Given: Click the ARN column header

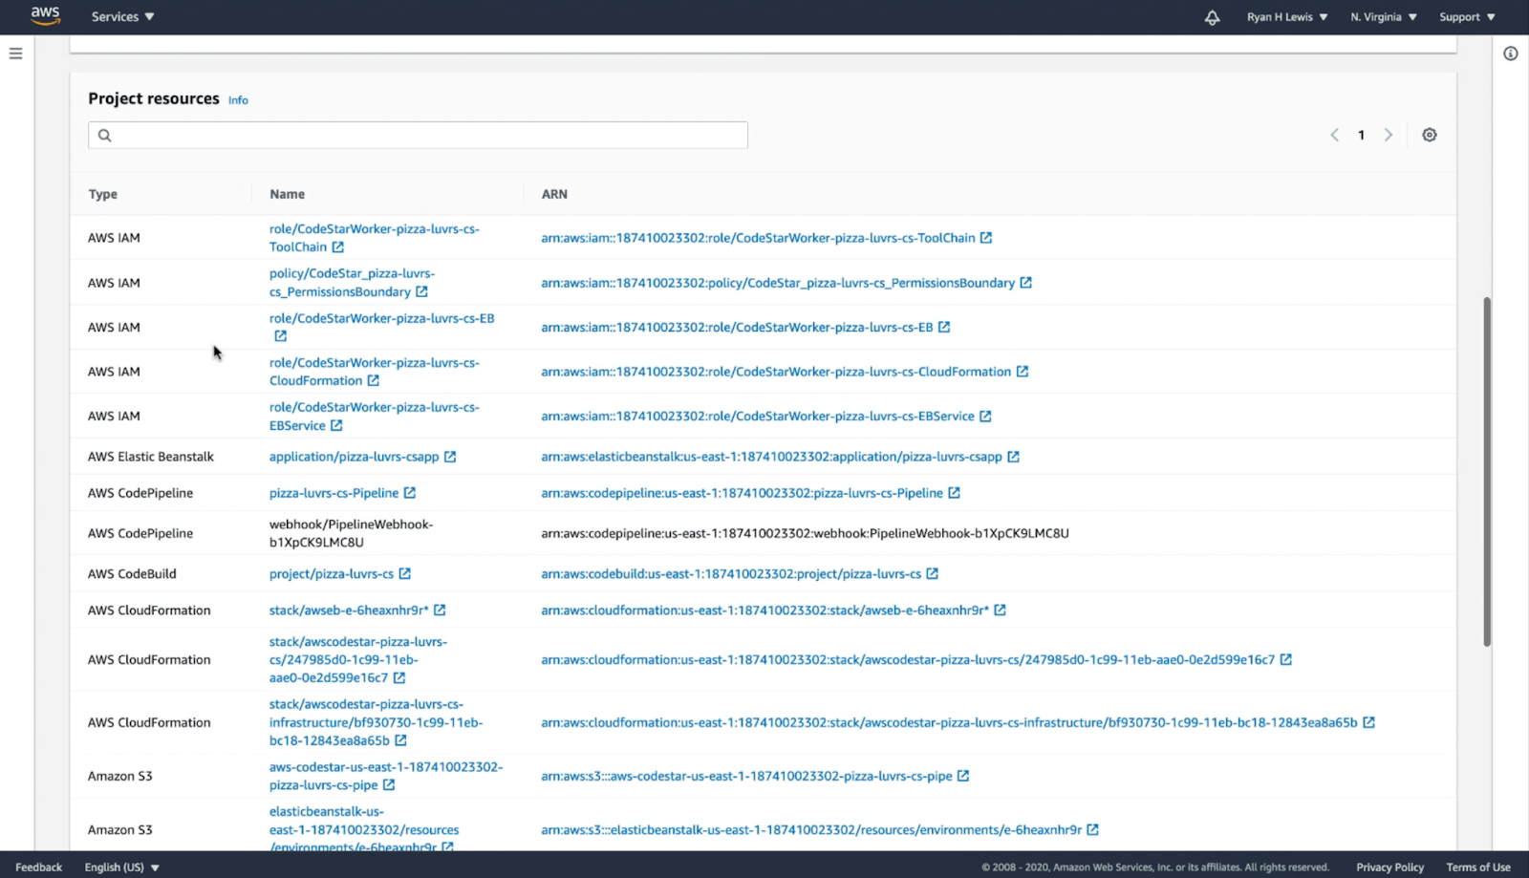Looking at the screenshot, I should (x=554, y=194).
